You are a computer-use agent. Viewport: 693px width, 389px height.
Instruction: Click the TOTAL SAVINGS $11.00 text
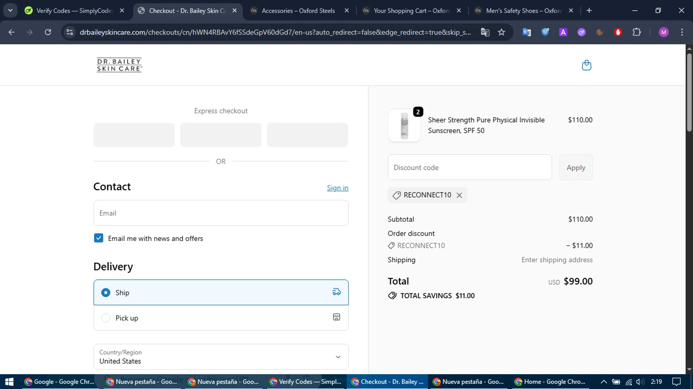tap(438, 296)
